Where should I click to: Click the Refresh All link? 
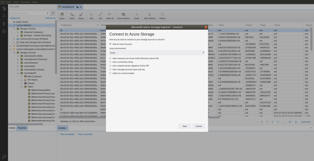(51, 18)
